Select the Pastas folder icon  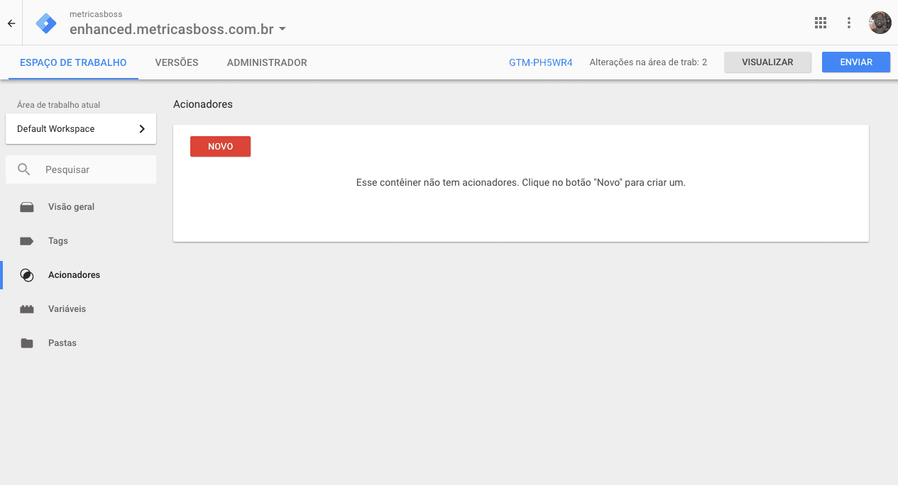27,342
